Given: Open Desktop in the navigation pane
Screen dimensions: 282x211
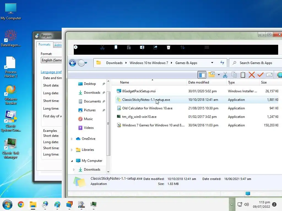Looking at the screenshot, I should click(90, 84).
